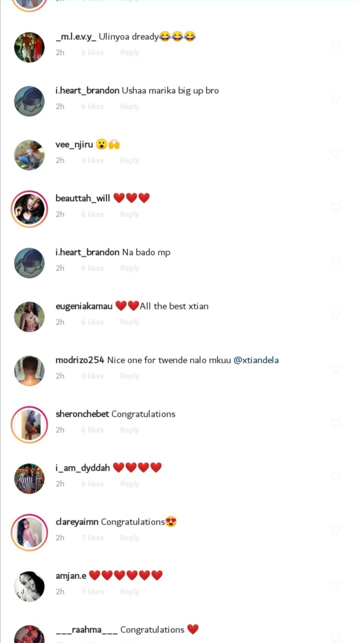The width and height of the screenshot is (359, 643).
Task: Tap heart icon on vee_njiru's comment
Action: [x=336, y=153]
